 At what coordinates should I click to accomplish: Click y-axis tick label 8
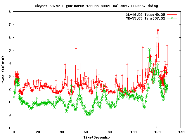(x=10, y=12)
